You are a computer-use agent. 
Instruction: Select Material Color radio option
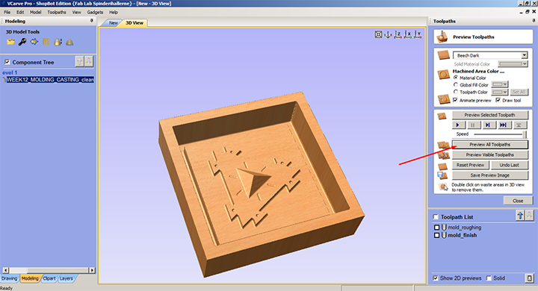pos(456,78)
